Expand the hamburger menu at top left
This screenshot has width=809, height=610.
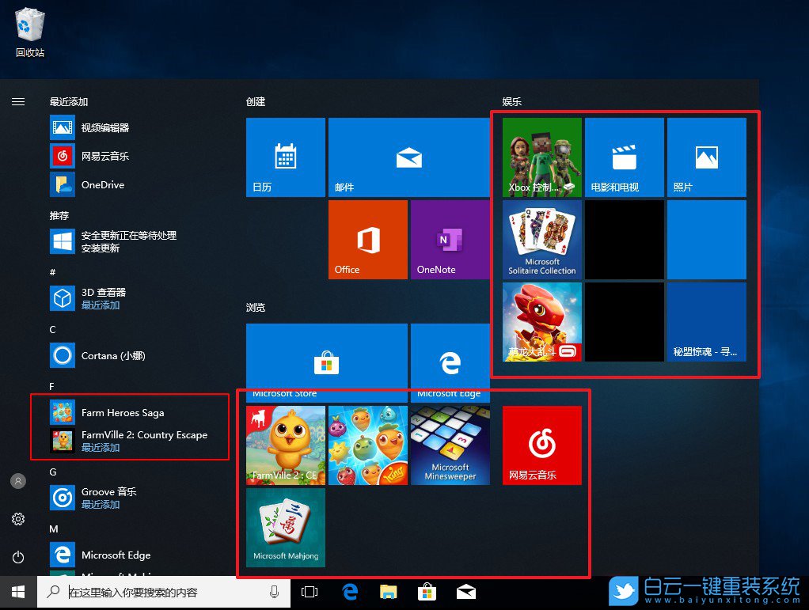18,101
